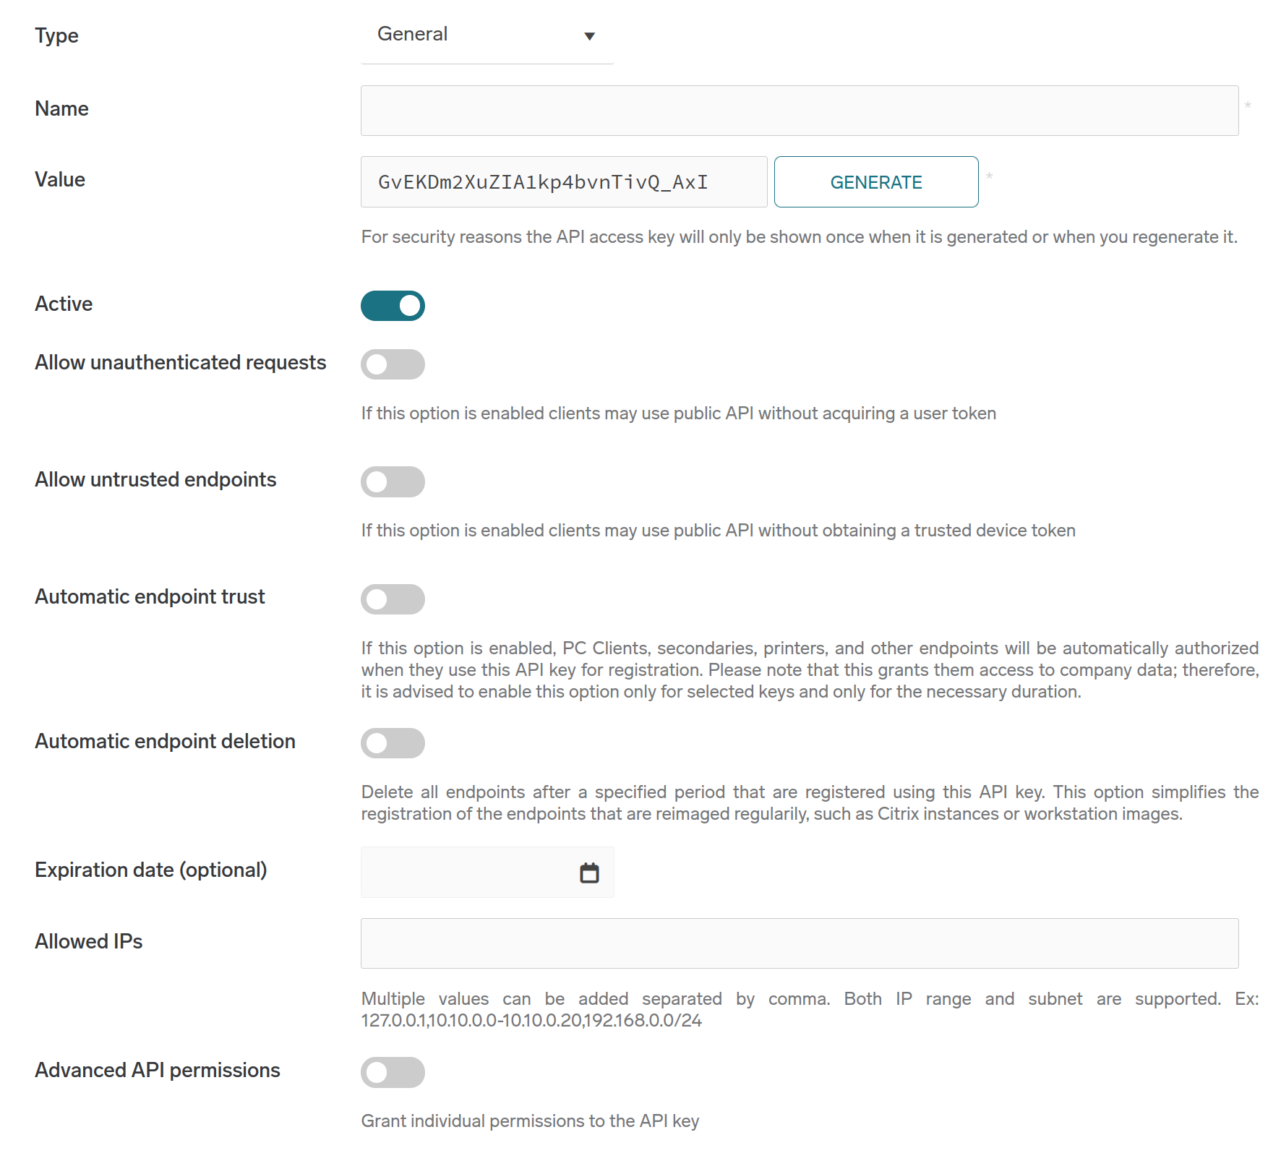Screen dimensions: 1281x1161
Task: Disable the Active toggle
Action: coord(393,305)
